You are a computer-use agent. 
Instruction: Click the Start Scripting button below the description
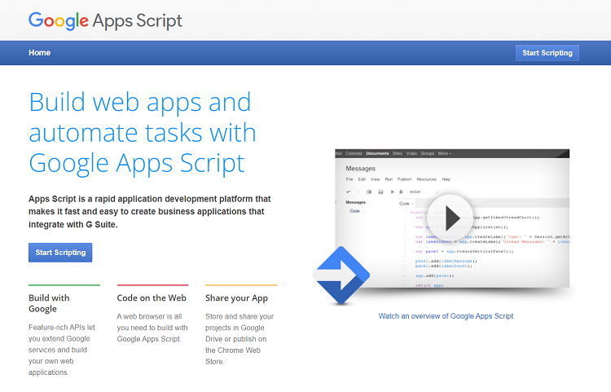pos(60,253)
